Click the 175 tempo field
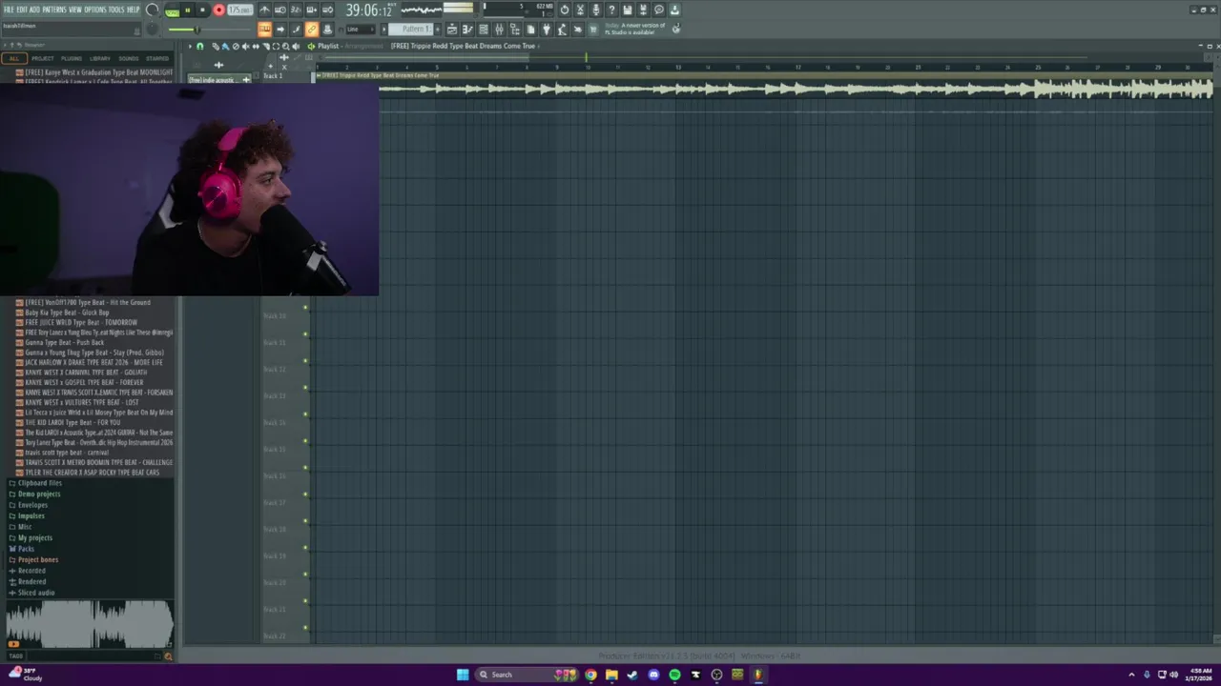 239,10
